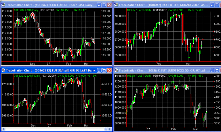Viewport: 221px width, 132px height.
Task: Minimize the S&P MIB chart window
Action: (x=99, y=70)
